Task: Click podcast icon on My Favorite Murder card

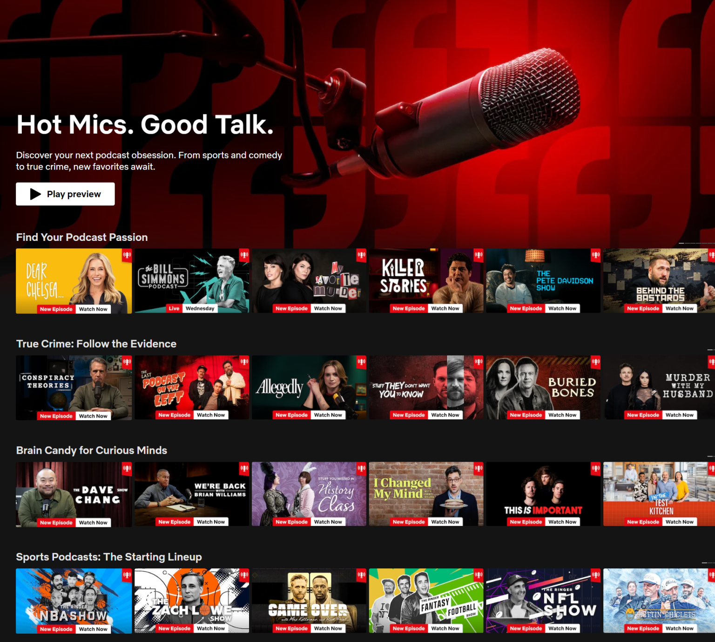Action: tap(362, 254)
